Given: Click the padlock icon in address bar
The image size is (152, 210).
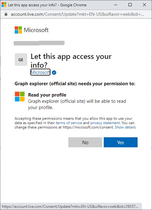Looking at the screenshot, I should coord(6,14).
